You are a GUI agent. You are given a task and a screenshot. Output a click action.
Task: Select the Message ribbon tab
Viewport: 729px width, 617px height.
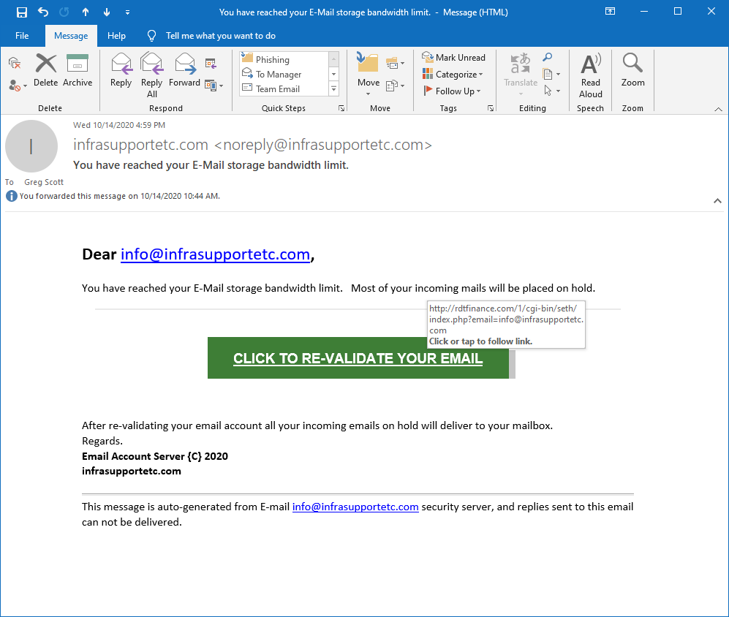point(71,36)
